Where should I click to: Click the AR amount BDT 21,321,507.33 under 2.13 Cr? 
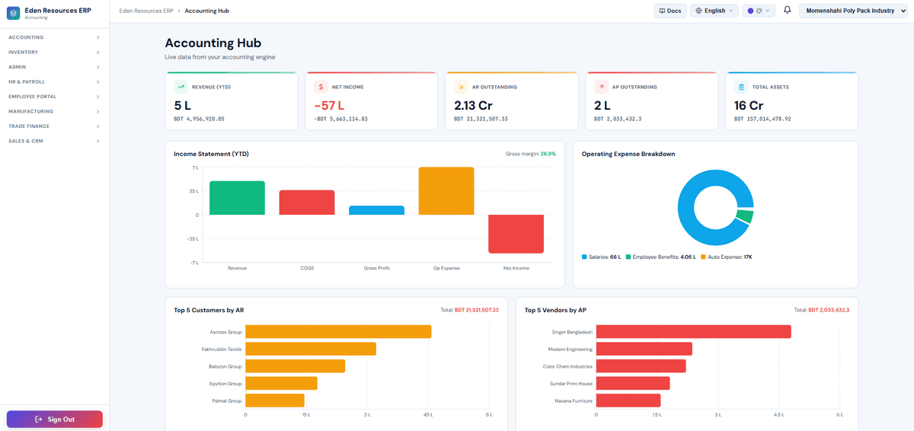point(481,119)
